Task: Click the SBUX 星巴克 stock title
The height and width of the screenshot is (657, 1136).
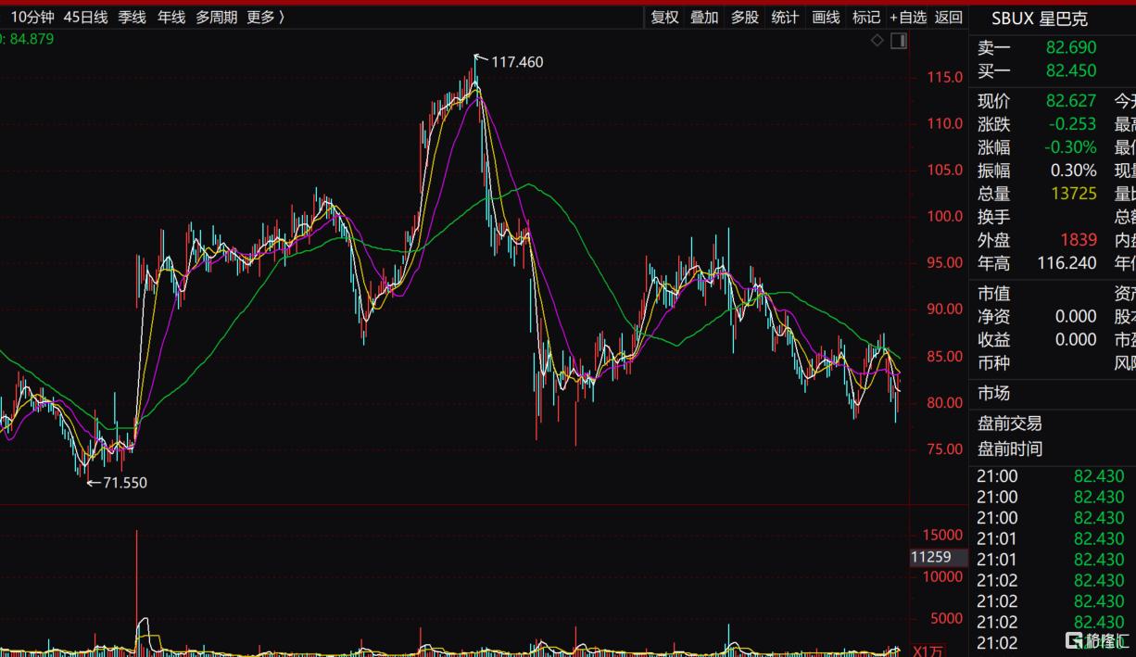Action: point(1039,19)
